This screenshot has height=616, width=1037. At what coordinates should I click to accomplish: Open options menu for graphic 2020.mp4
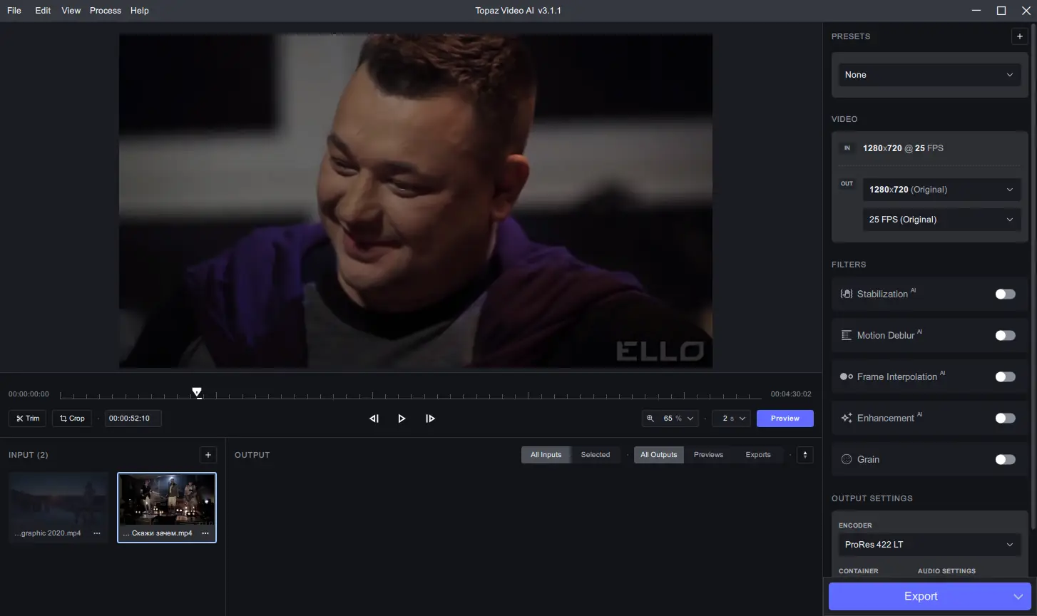click(x=97, y=533)
